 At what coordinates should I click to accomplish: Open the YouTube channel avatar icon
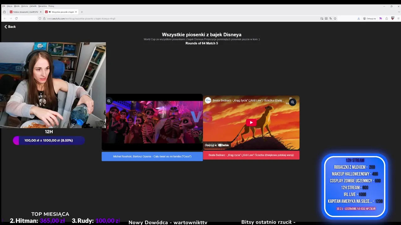[208, 100]
